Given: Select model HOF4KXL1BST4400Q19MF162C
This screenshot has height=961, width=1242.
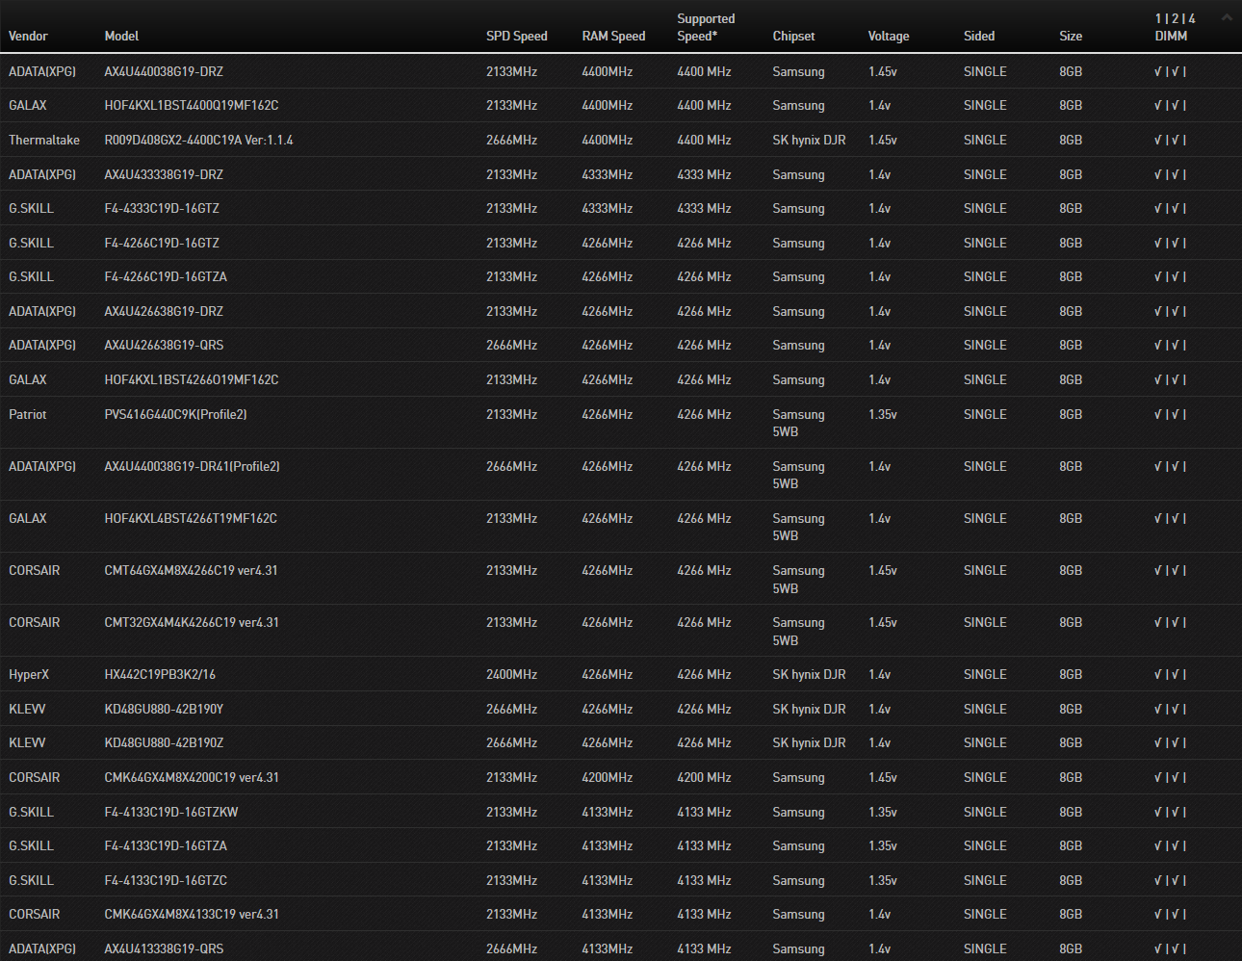Looking at the screenshot, I should click(192, 106).
